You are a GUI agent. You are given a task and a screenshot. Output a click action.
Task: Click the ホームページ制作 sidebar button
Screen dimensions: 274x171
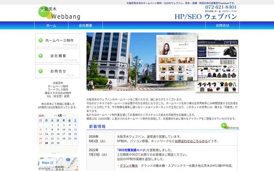[x=57, y=40]
